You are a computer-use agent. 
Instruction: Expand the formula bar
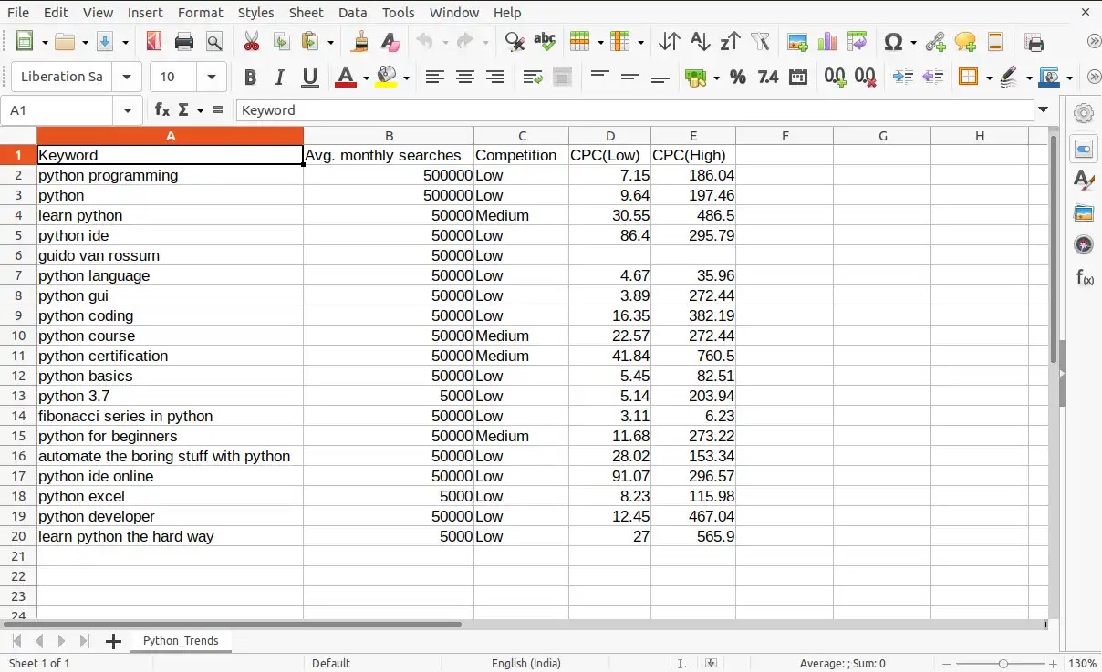(x=1043, y=110)
